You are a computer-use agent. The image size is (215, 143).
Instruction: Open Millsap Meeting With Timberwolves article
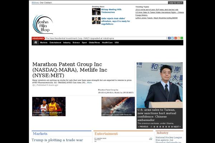pyautogui.click(x=111, y=11)
